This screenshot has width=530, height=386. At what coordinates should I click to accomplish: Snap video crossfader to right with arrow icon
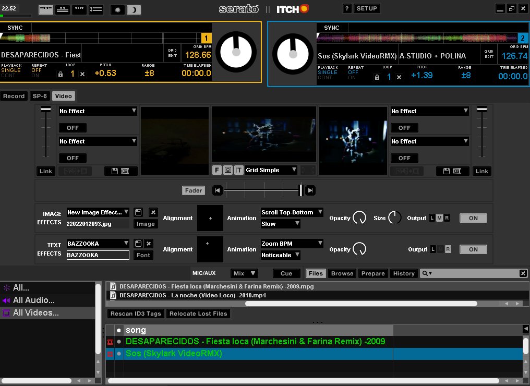310,190
